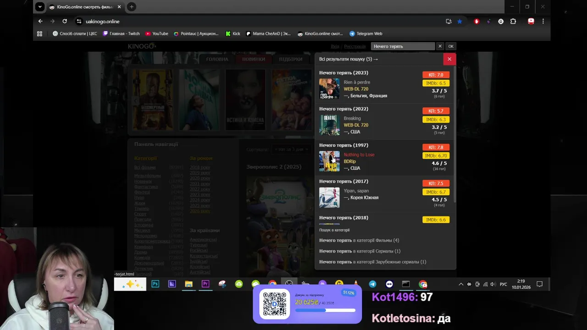This screenshot has height=330, width=587.
Task: Open the Kick bookmark
Action: [x=233, y=33]
